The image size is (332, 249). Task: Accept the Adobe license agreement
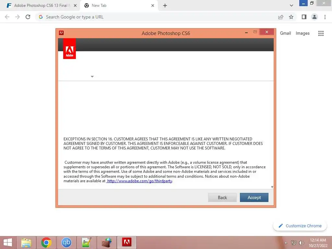[x=254, y=197]
